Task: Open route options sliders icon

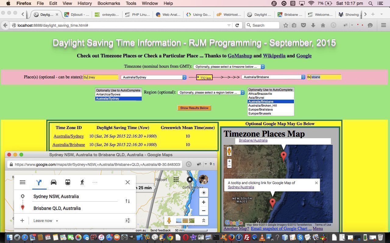Action: (128, 221)
